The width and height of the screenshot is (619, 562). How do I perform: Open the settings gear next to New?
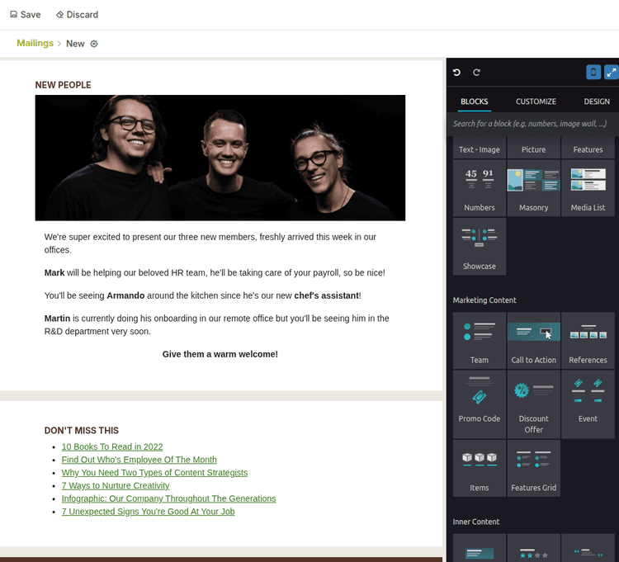pos(94,44)
